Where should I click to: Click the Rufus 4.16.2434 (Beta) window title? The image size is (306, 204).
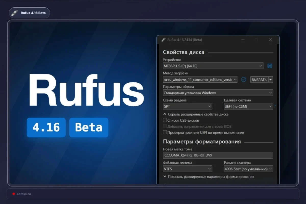tap(185, 40)
